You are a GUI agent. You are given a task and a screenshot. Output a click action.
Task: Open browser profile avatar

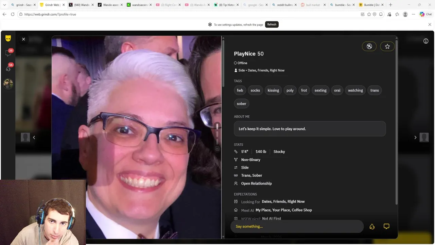(405, 14)
